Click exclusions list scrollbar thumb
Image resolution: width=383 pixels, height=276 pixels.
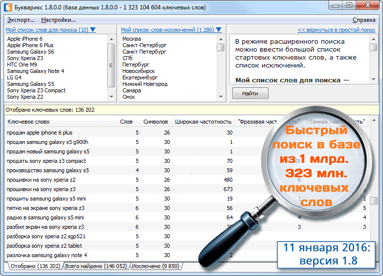click(x=221, y=47)
